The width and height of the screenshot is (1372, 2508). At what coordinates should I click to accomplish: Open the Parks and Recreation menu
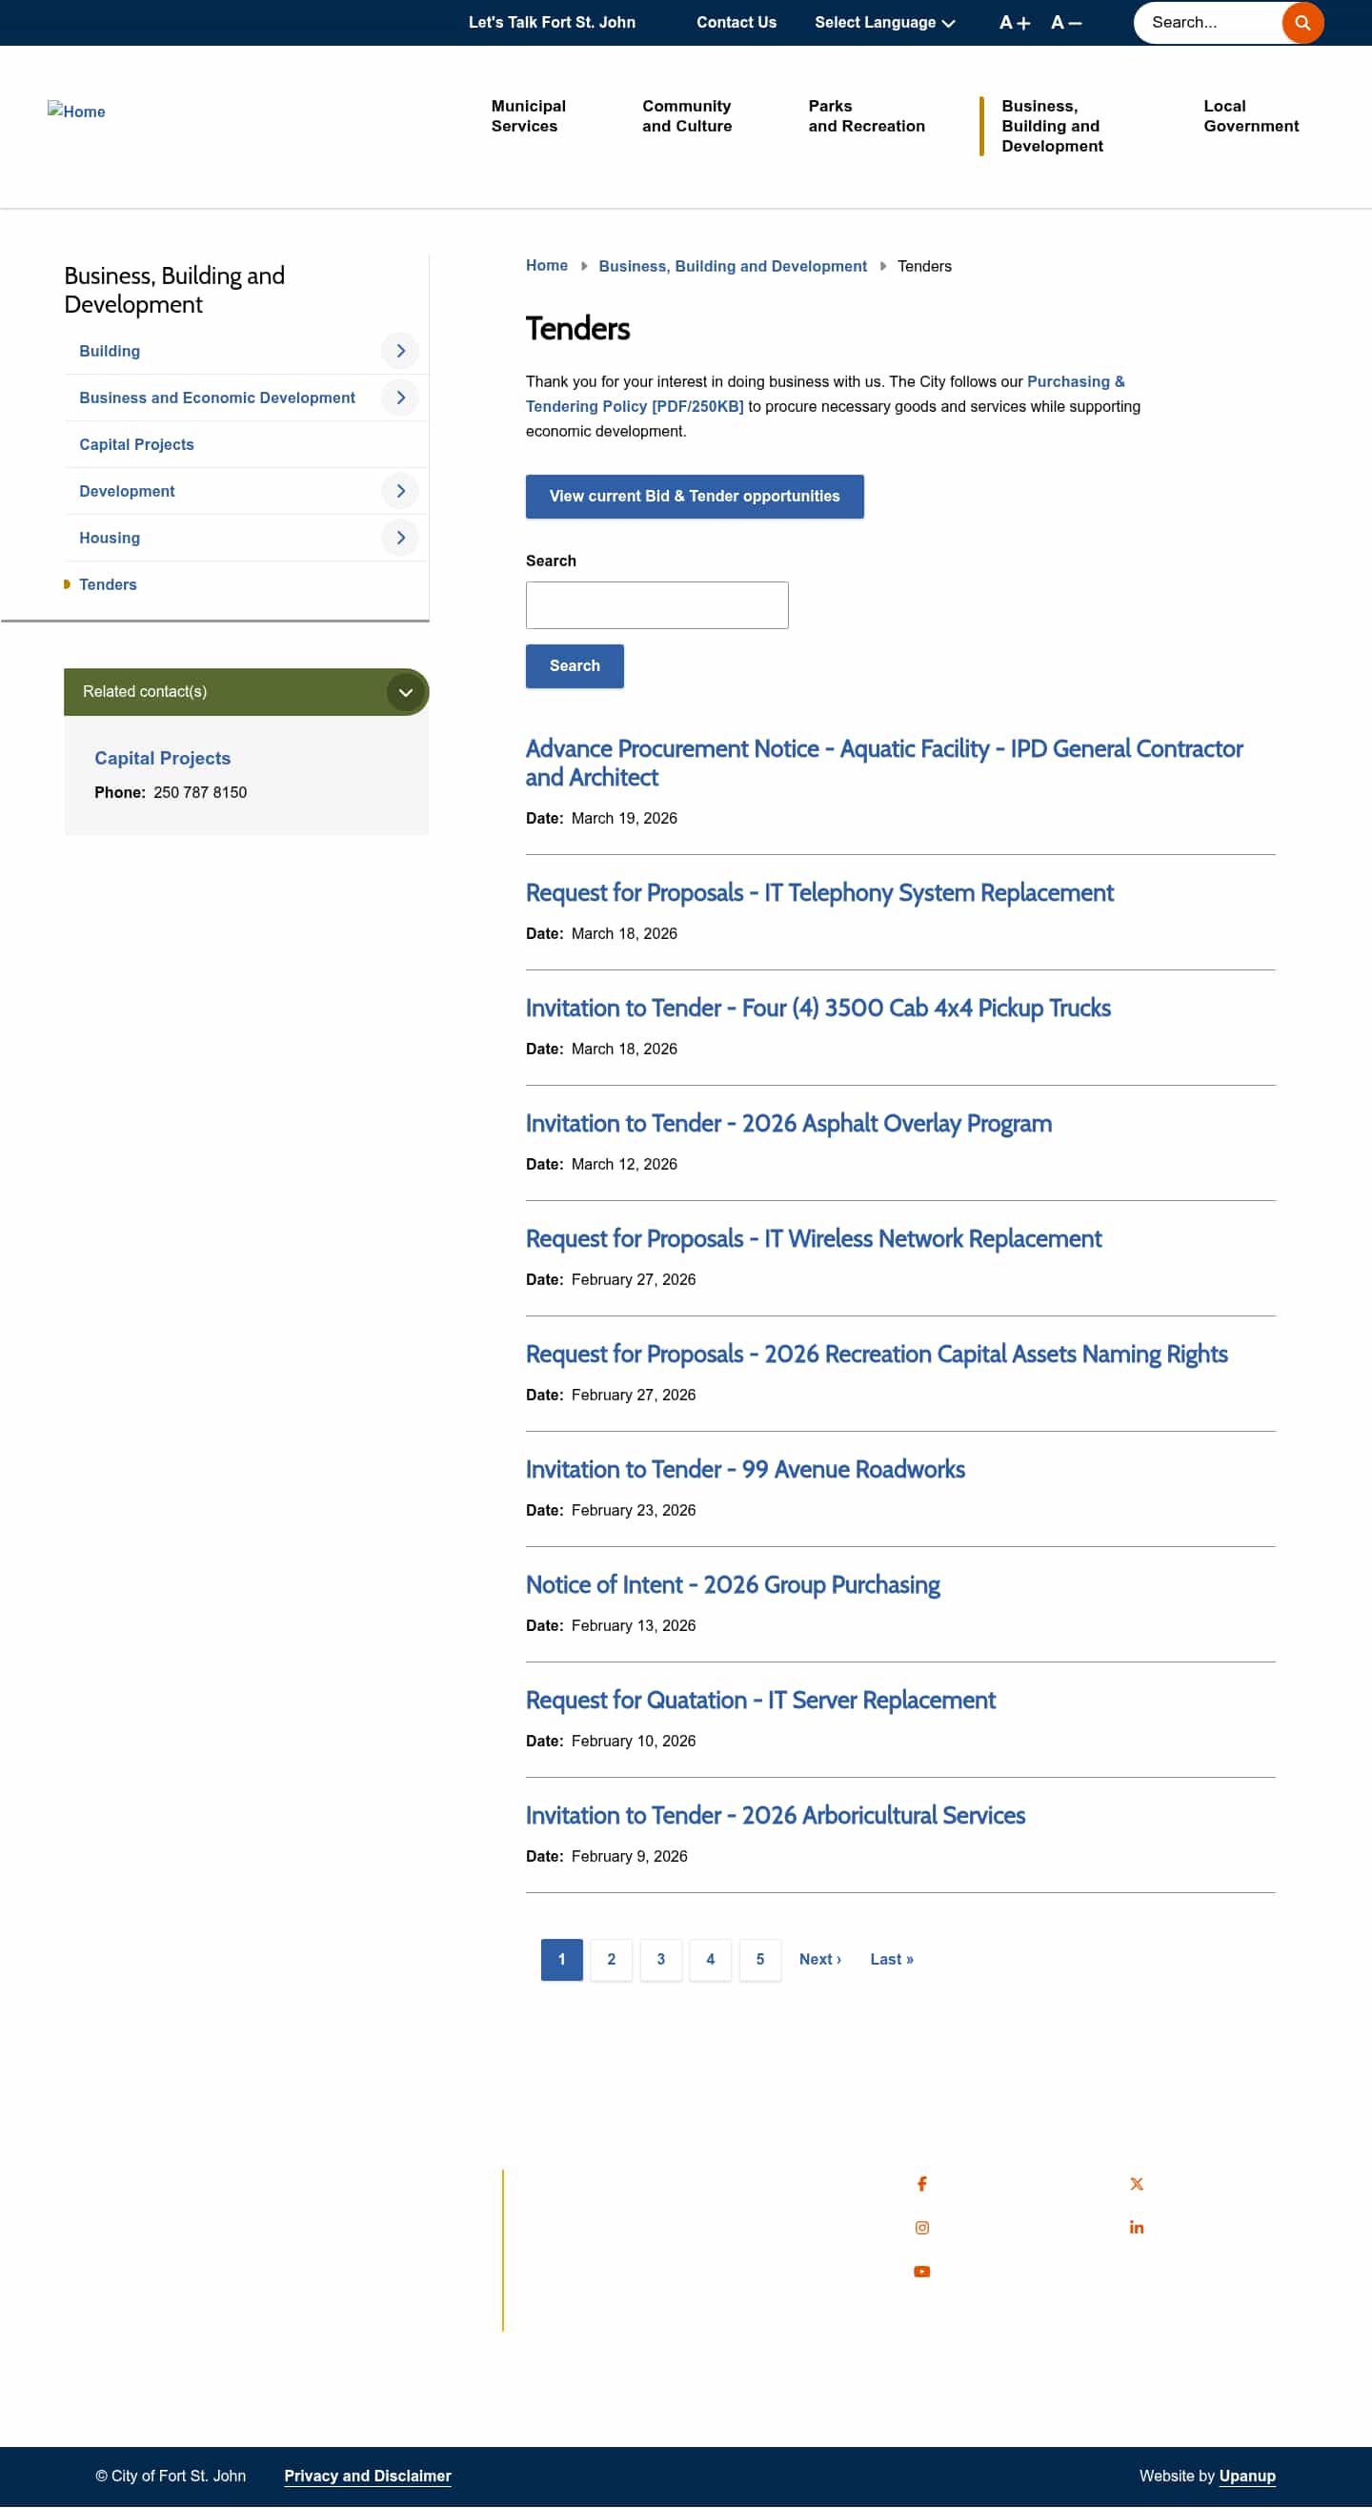(865, 116)
